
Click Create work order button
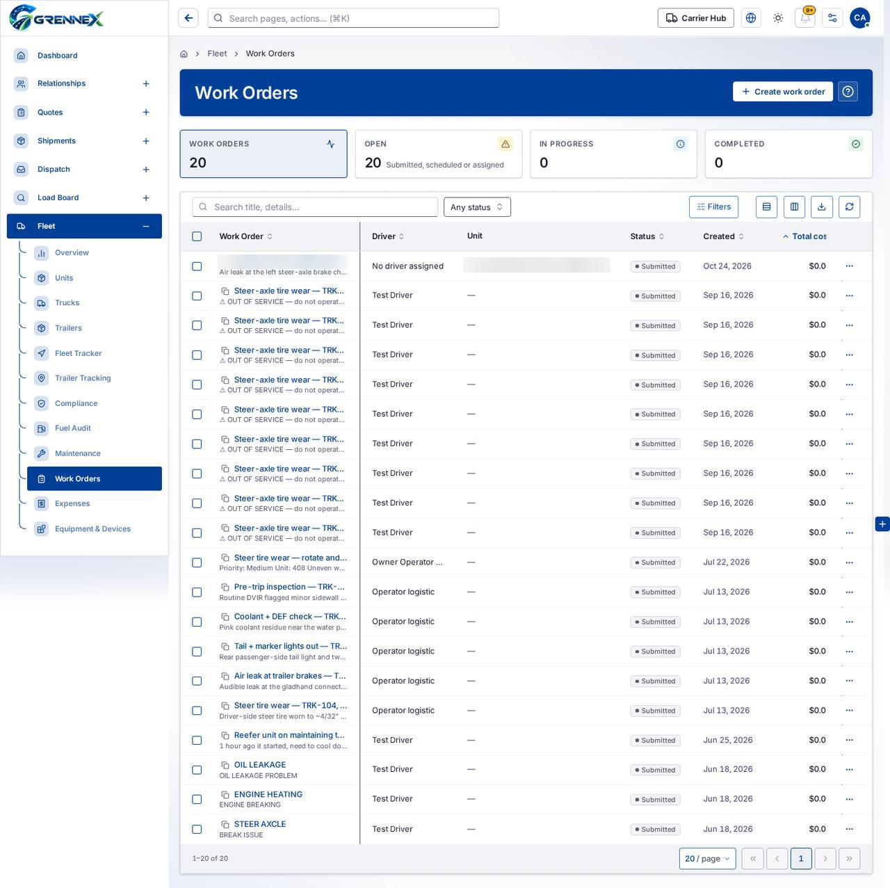[x=783, y=92]
